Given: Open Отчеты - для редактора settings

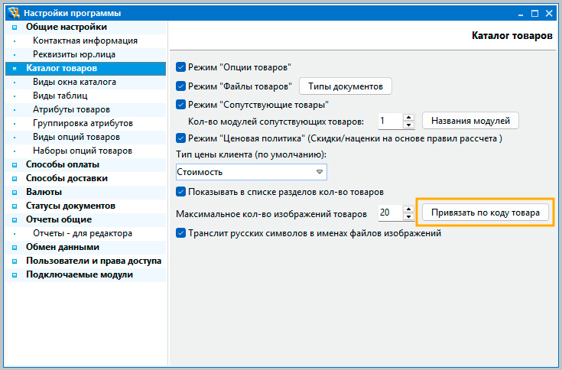Looking at the screenshot, I should (83, 233).
